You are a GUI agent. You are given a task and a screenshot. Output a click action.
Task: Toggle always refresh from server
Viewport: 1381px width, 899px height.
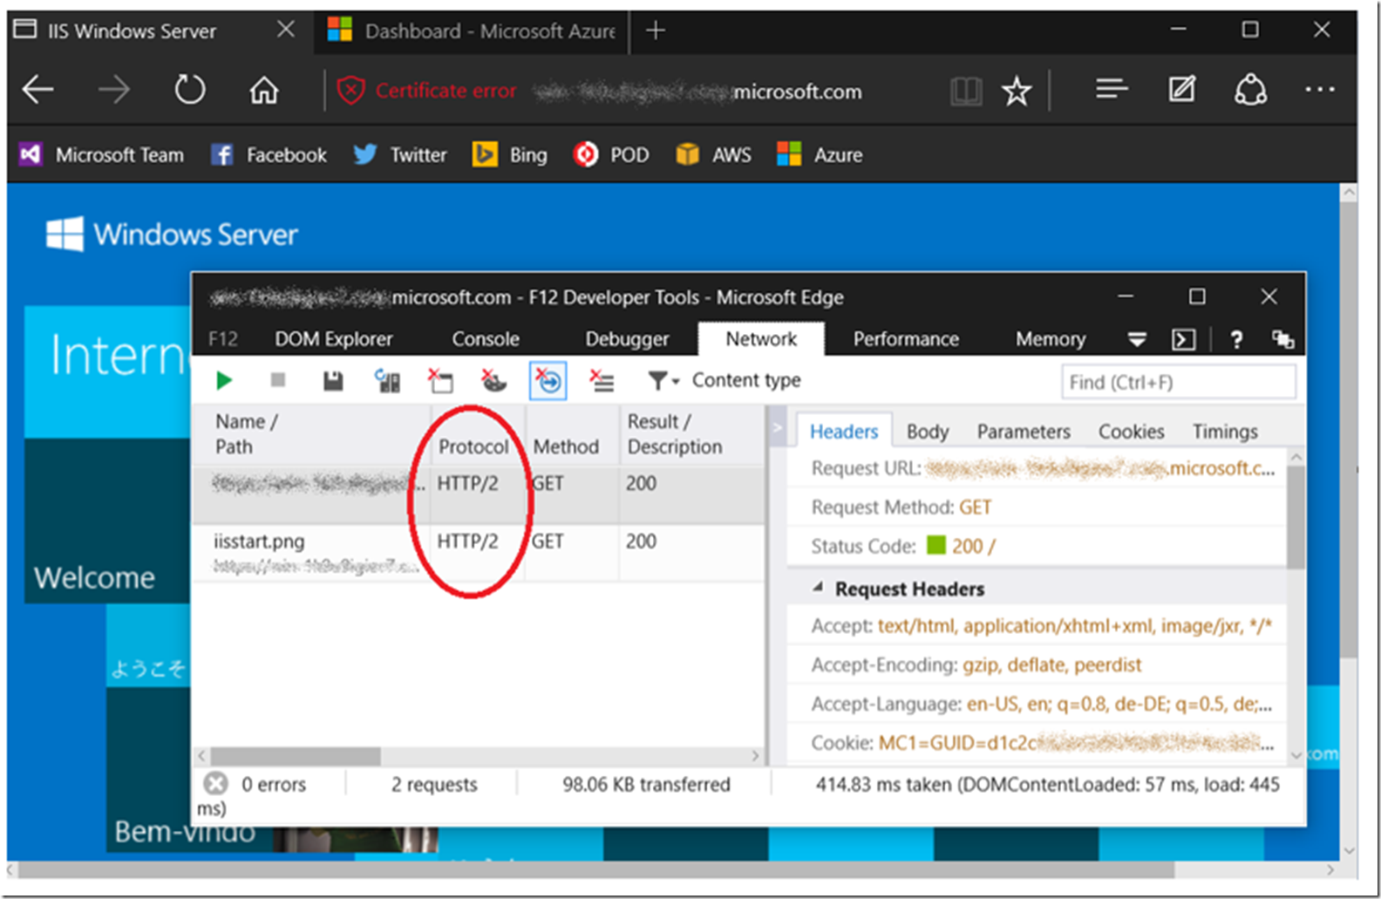pos(387,380)
